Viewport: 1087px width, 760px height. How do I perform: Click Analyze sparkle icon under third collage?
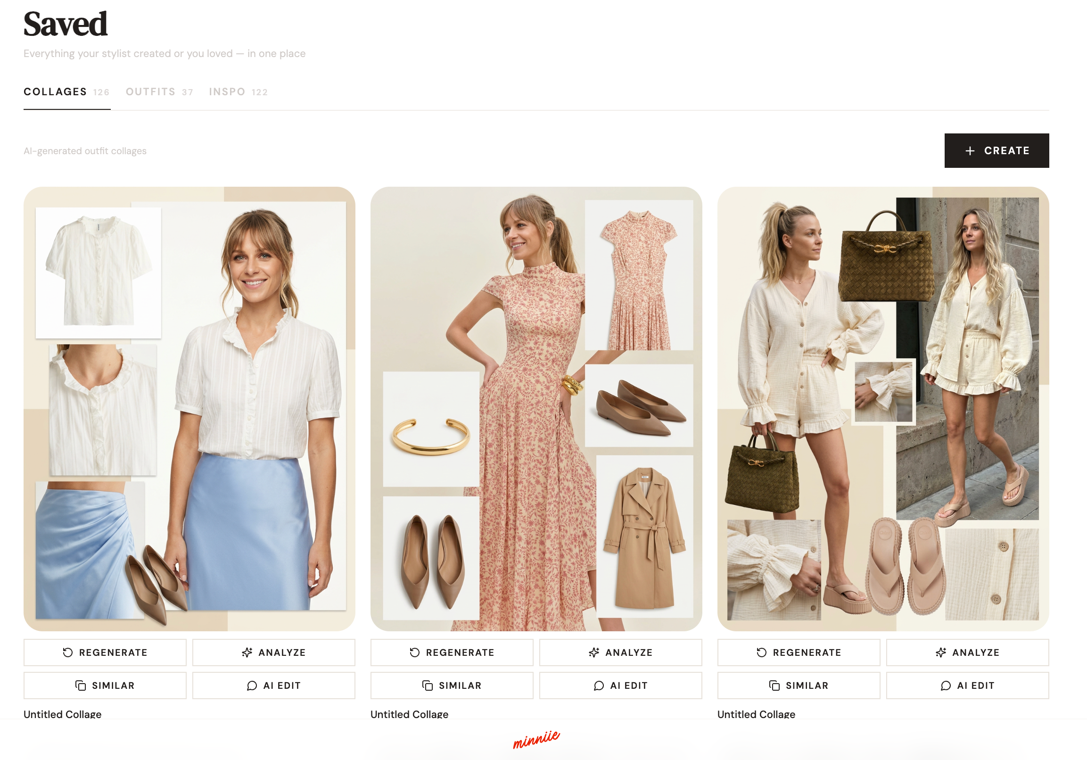coord(941,653)
